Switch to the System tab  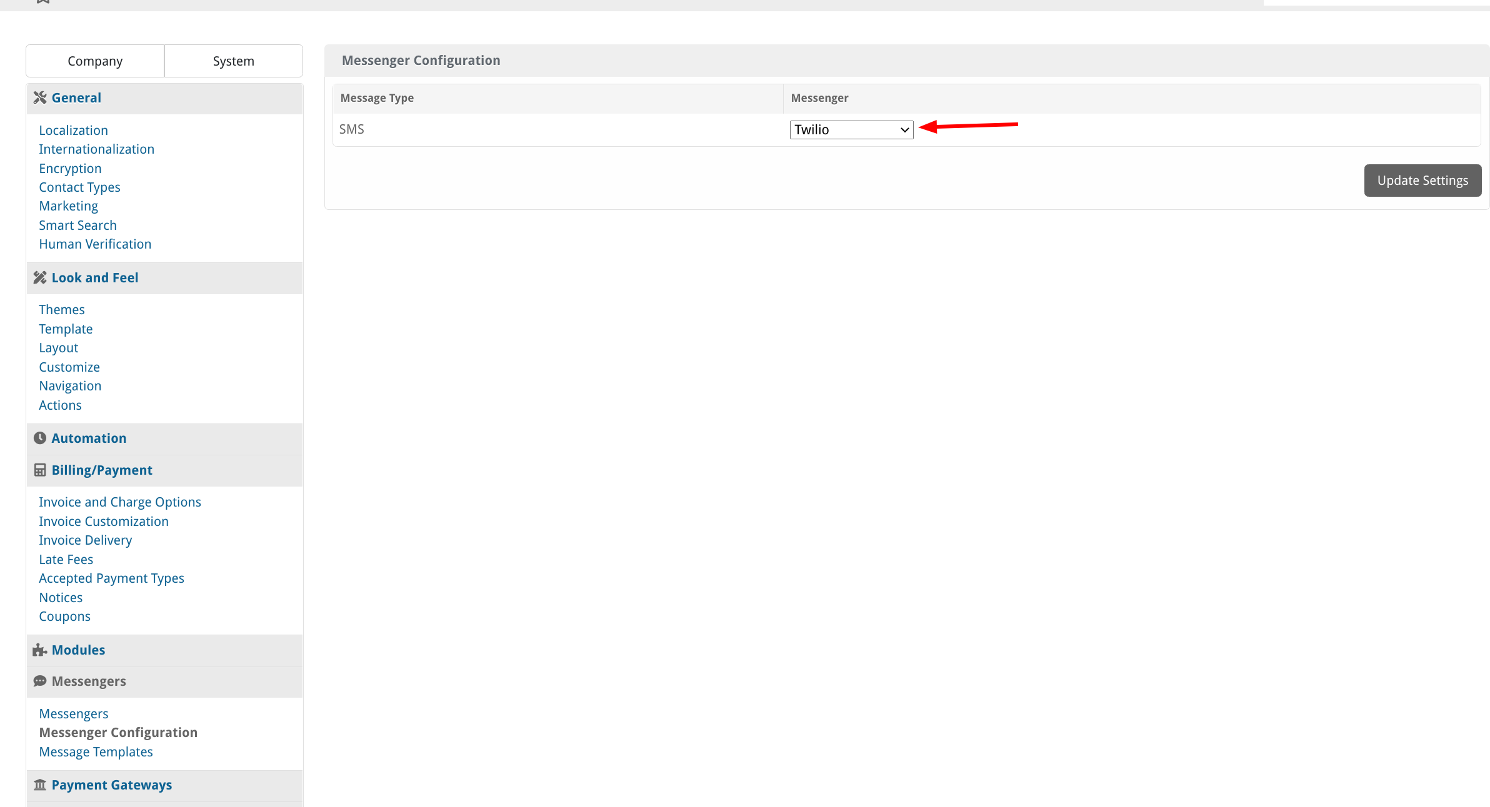pos(234,61)
